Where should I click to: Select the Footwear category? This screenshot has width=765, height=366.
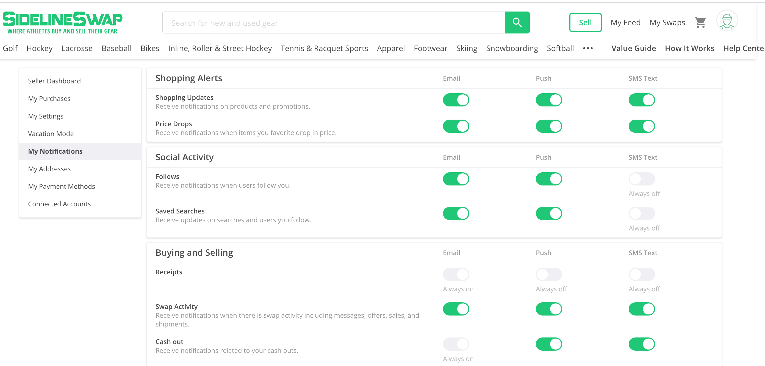[430, 48]
